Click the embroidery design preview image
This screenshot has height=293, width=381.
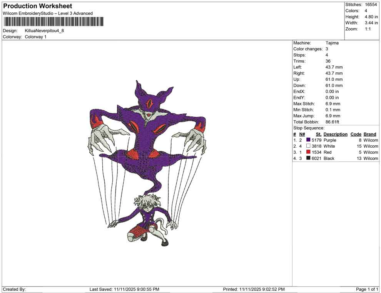(147, 163)
